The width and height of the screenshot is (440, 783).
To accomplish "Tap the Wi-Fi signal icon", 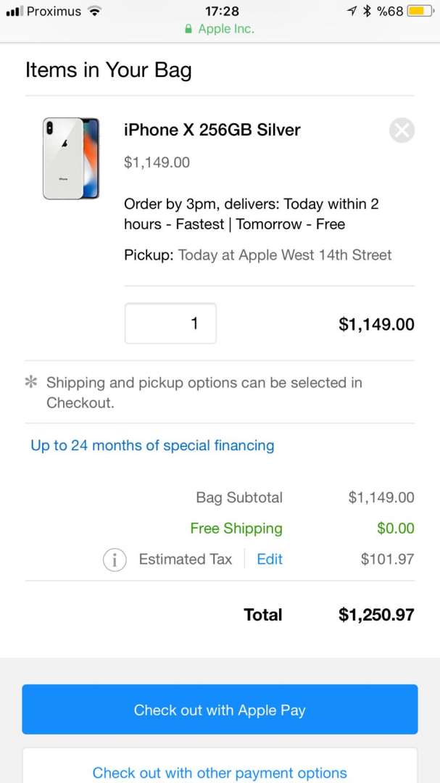I will (94, 11).
